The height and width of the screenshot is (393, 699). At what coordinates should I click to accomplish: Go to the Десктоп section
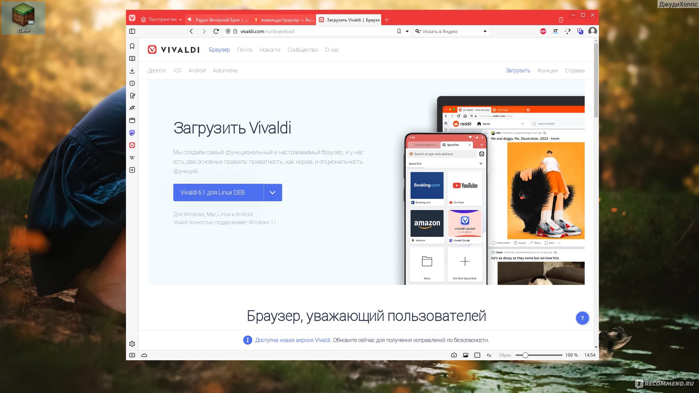tap(157, 71)
